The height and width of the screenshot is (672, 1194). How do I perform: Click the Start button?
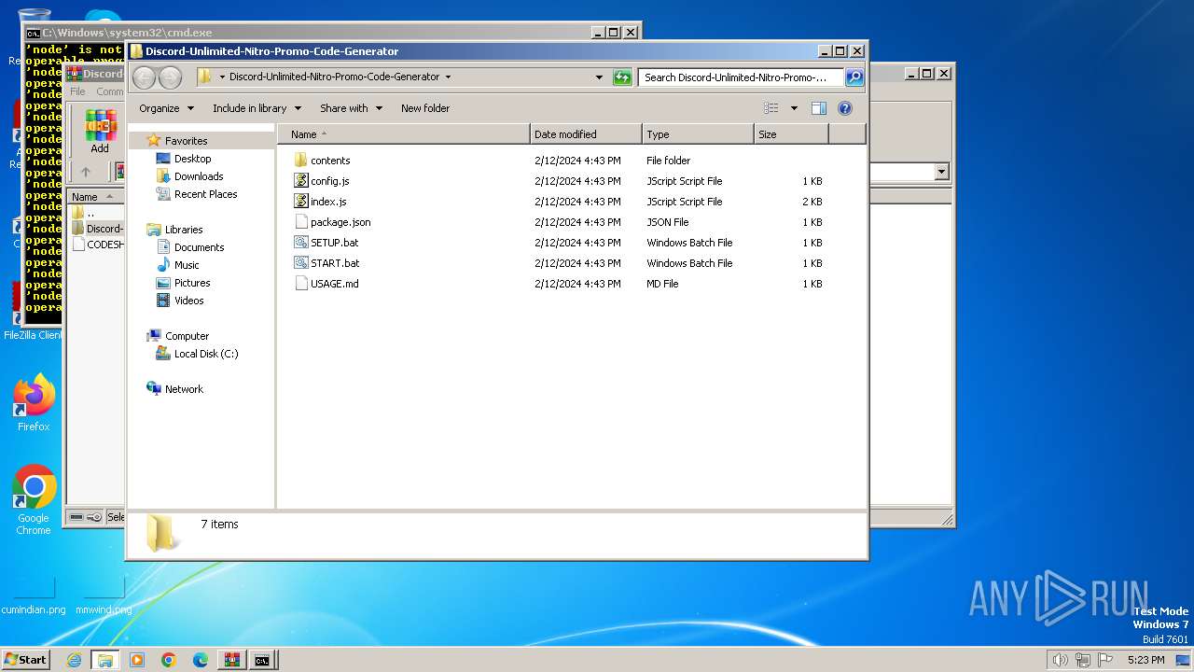[x=26, y=659]
